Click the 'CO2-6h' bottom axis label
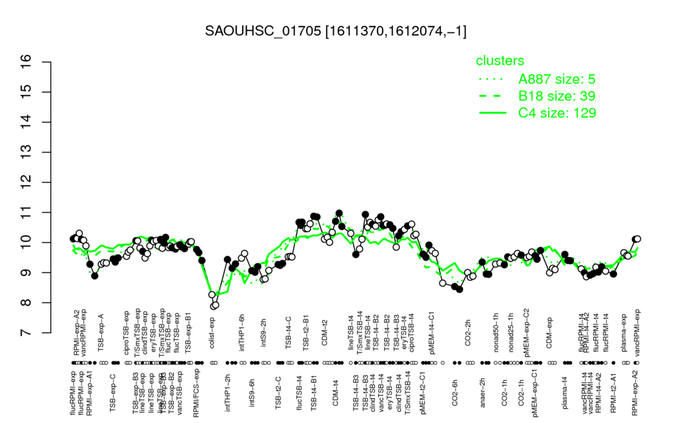The image size is (677, 423). tap(454, 393)
